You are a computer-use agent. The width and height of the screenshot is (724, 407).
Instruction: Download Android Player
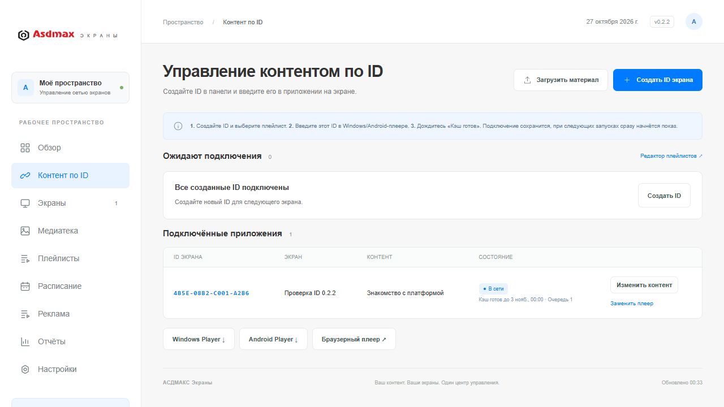(x=273, y=339)
